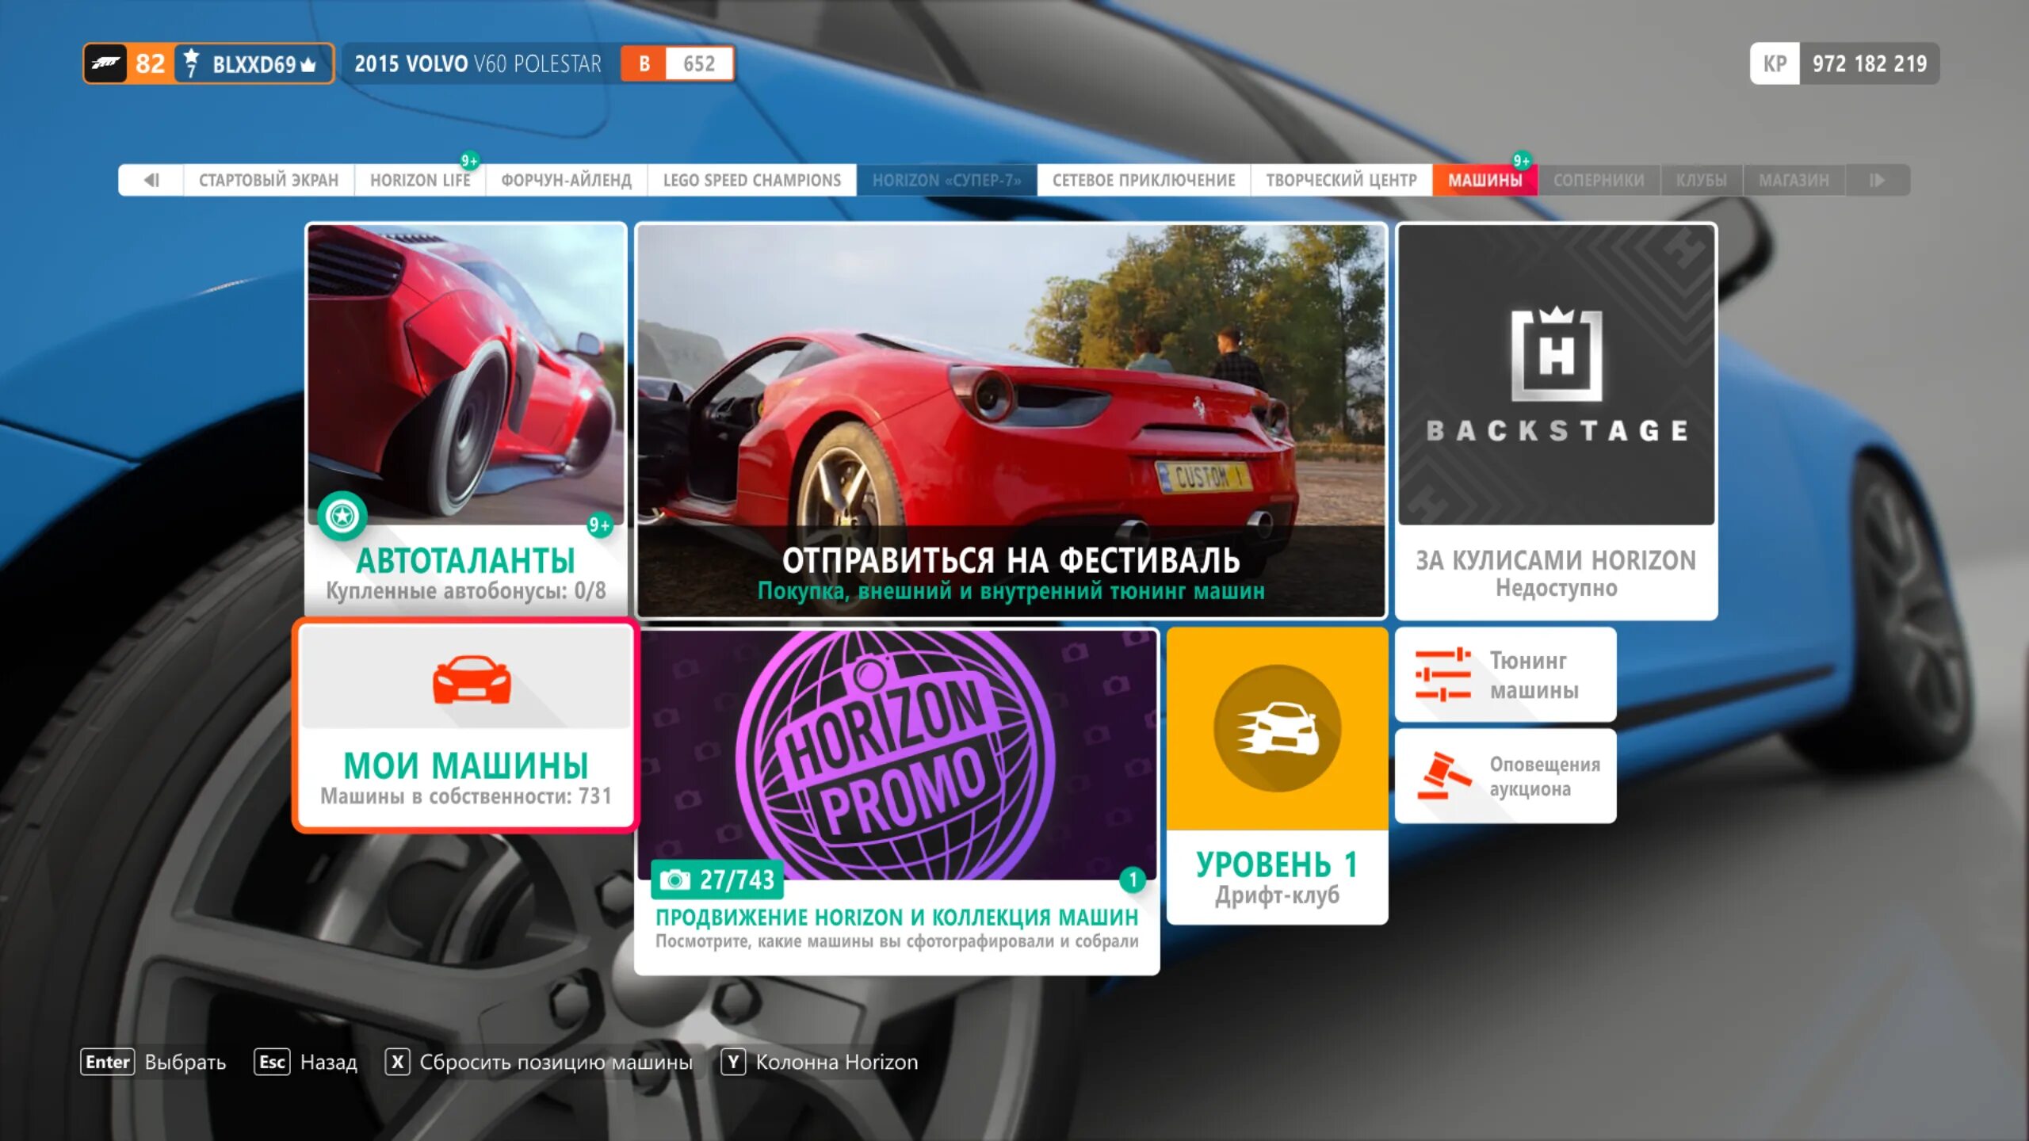This screenshot has height=1141, width=2029.
Task: Select the LEGO SPEED CHAMPIONS tab
Action: point(751,180)
